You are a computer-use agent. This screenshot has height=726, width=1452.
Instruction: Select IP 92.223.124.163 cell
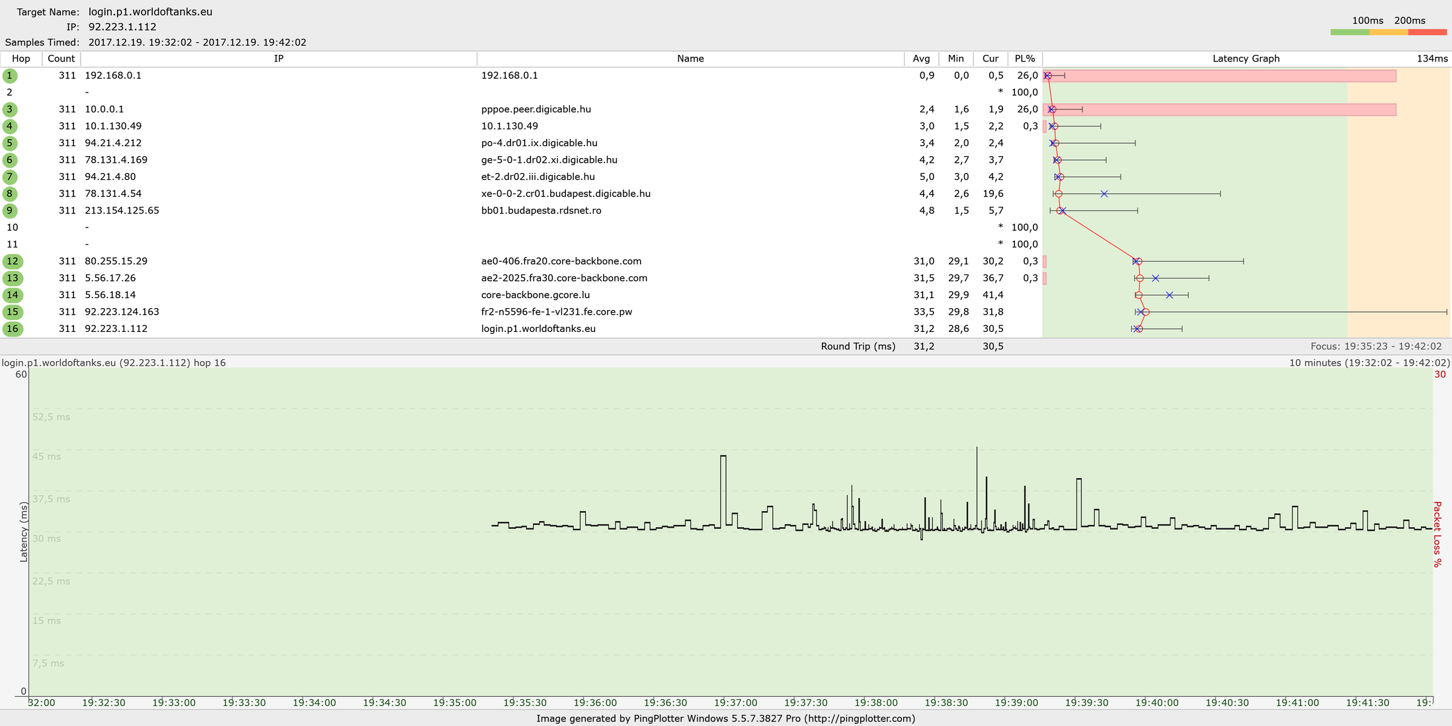tap(122, 312)
